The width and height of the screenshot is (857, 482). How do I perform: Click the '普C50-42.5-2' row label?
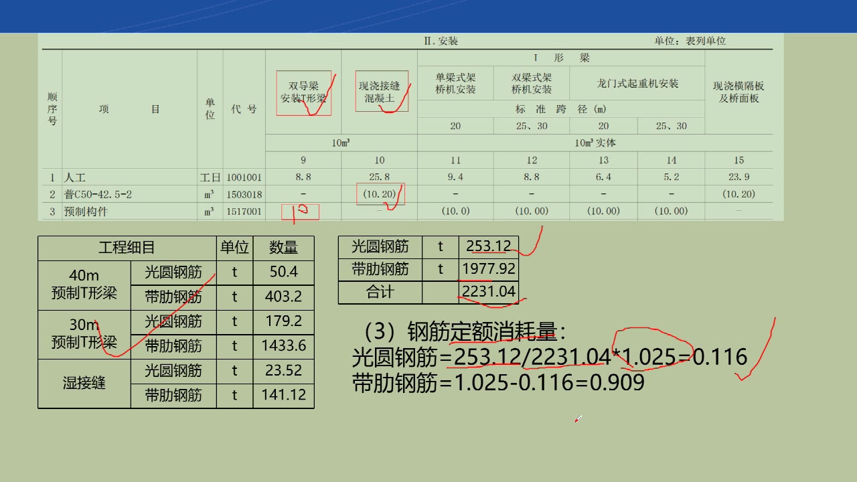pyautogui.click(x=98, y=194)
